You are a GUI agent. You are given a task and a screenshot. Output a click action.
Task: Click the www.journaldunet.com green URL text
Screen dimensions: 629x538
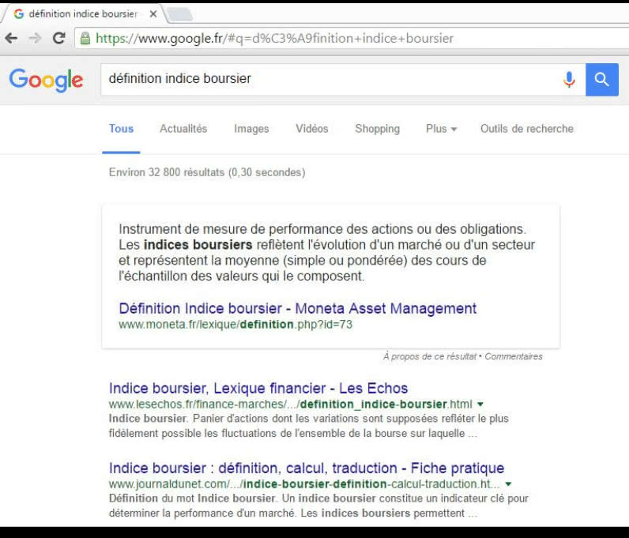304,483
